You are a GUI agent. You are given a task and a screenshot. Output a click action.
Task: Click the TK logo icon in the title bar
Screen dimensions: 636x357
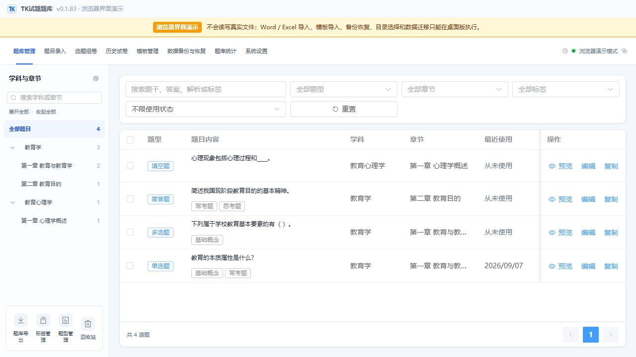pyautogui.click(x=12, y=9)
